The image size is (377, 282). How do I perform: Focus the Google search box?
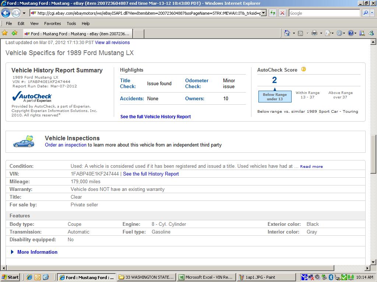pos(324,13)
